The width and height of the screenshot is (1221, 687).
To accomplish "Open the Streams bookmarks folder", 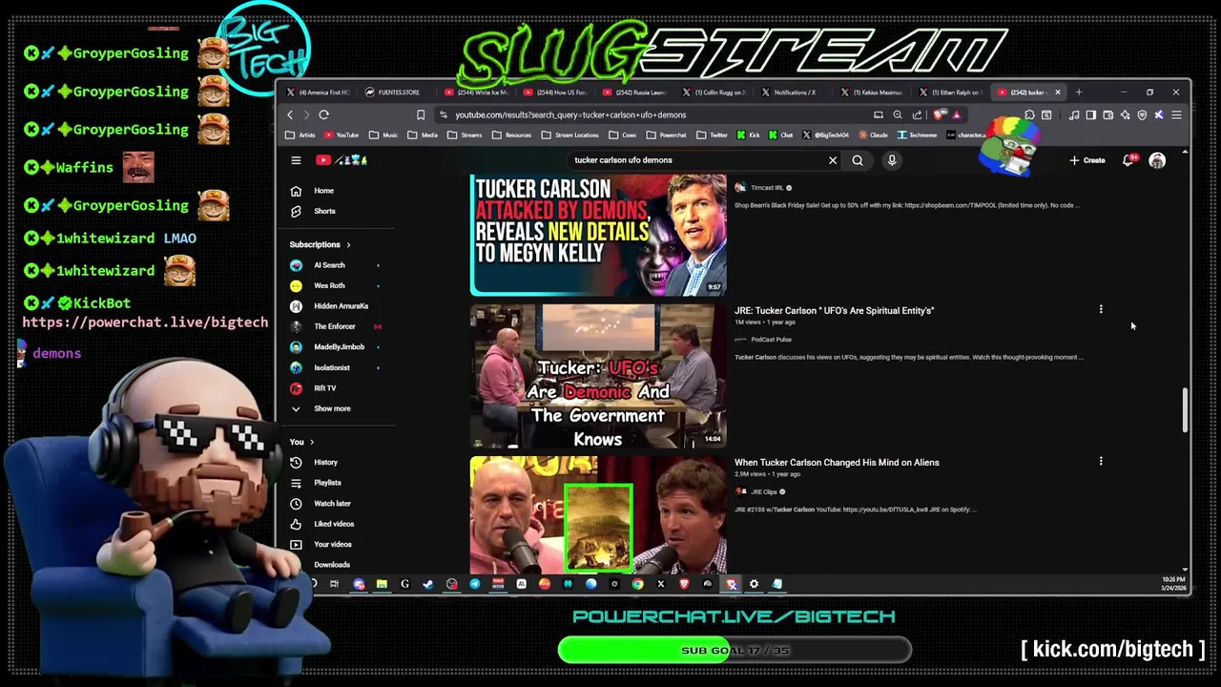I will click(466, 135).
